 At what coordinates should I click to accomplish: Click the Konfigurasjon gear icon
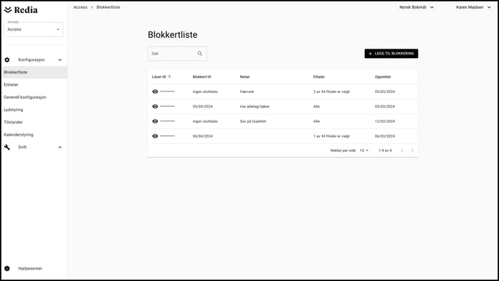[7, 60]
